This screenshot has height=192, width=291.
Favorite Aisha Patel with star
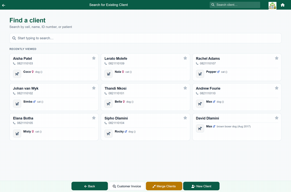(x=94, y=58)
